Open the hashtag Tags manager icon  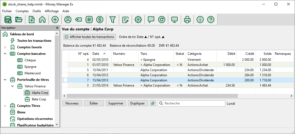[x=89, y=20]
